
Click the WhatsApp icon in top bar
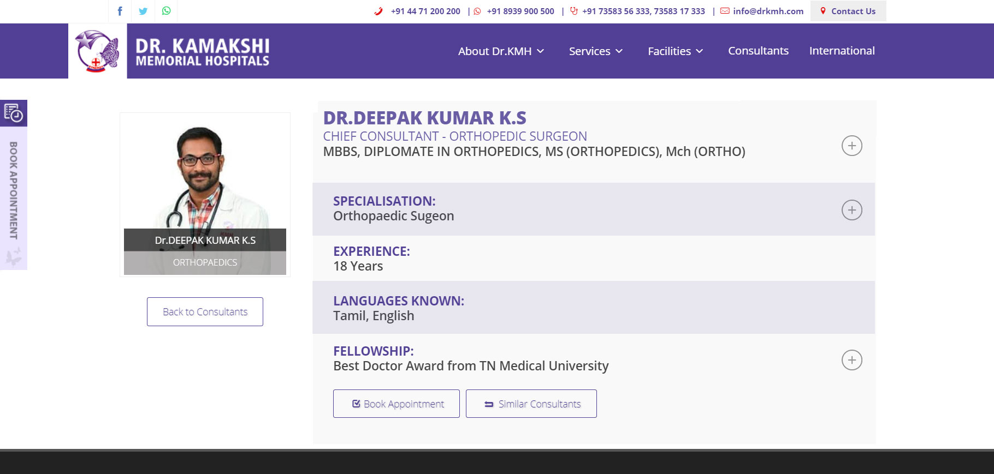(167, 11)
